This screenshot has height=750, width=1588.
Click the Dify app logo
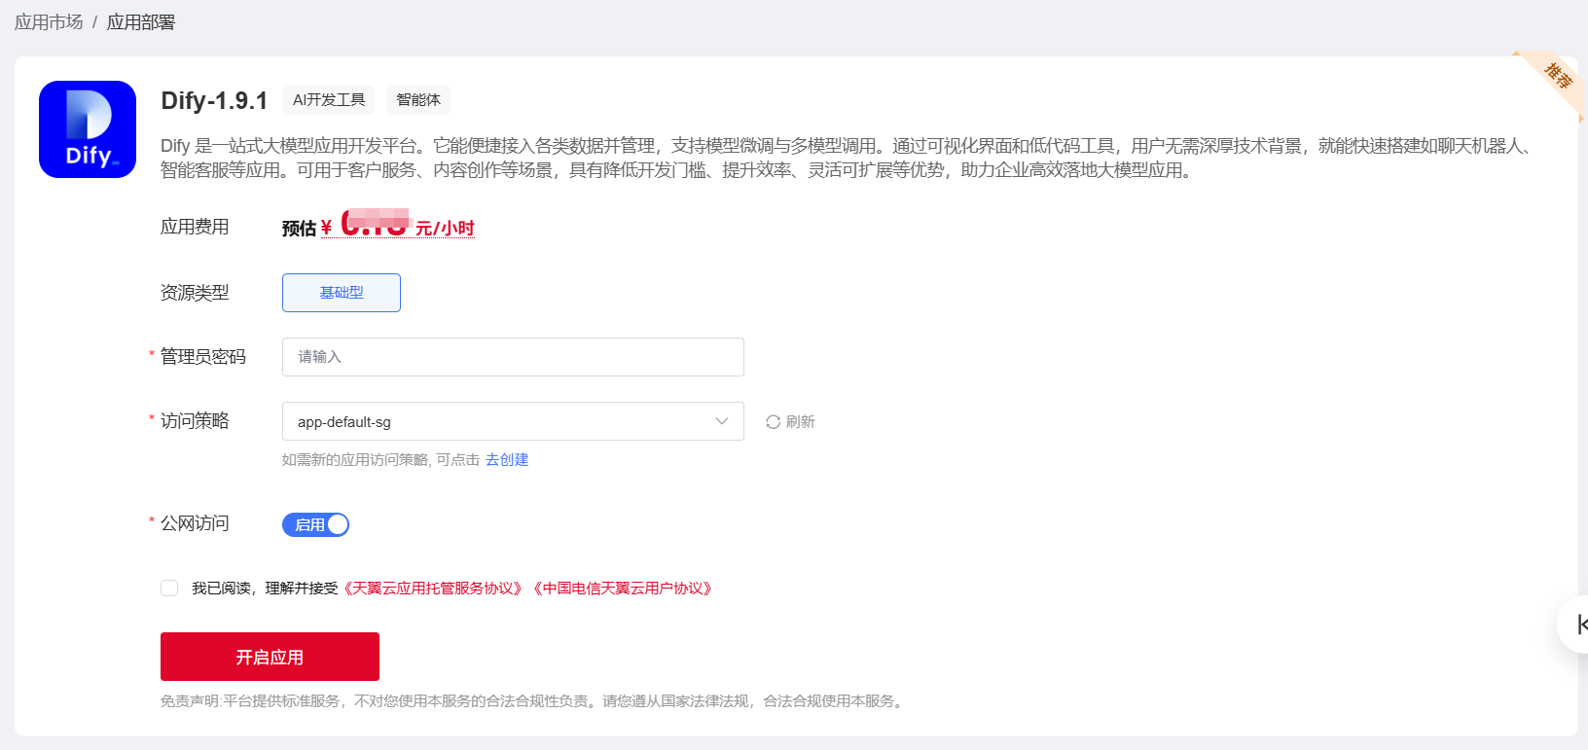click(88, 129)
